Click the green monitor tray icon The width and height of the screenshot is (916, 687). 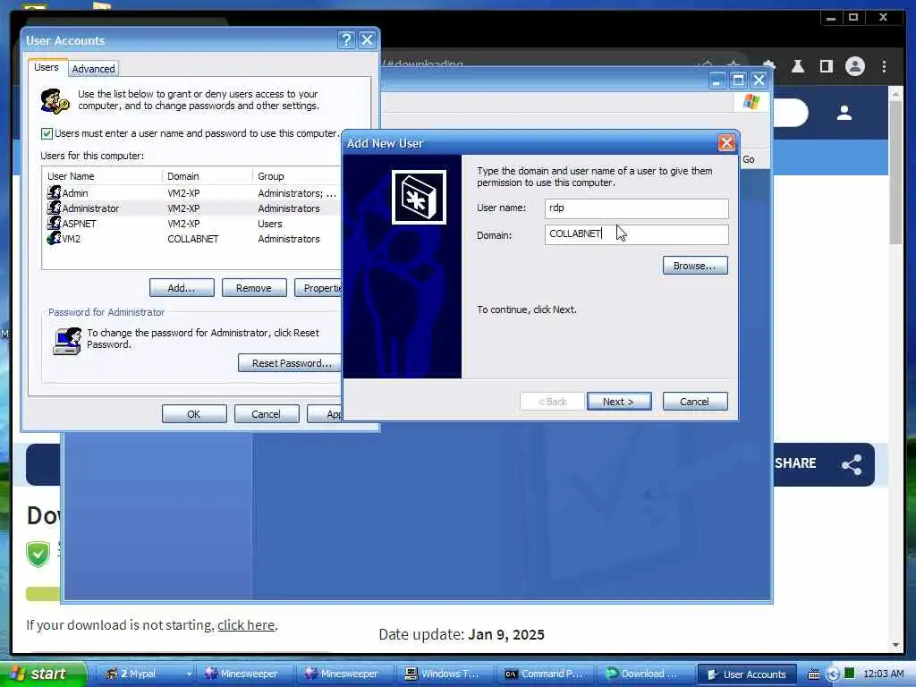[x=850, y=674]
